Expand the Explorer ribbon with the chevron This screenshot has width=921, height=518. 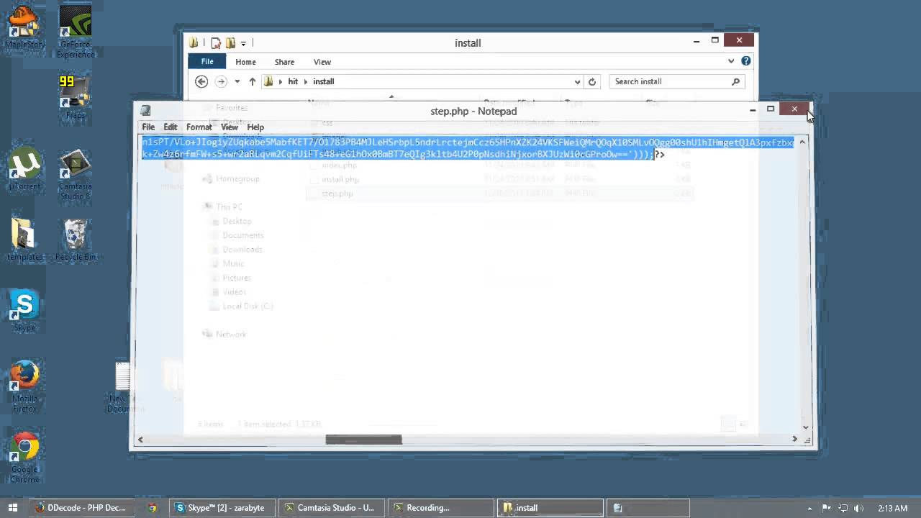(731, 61)
